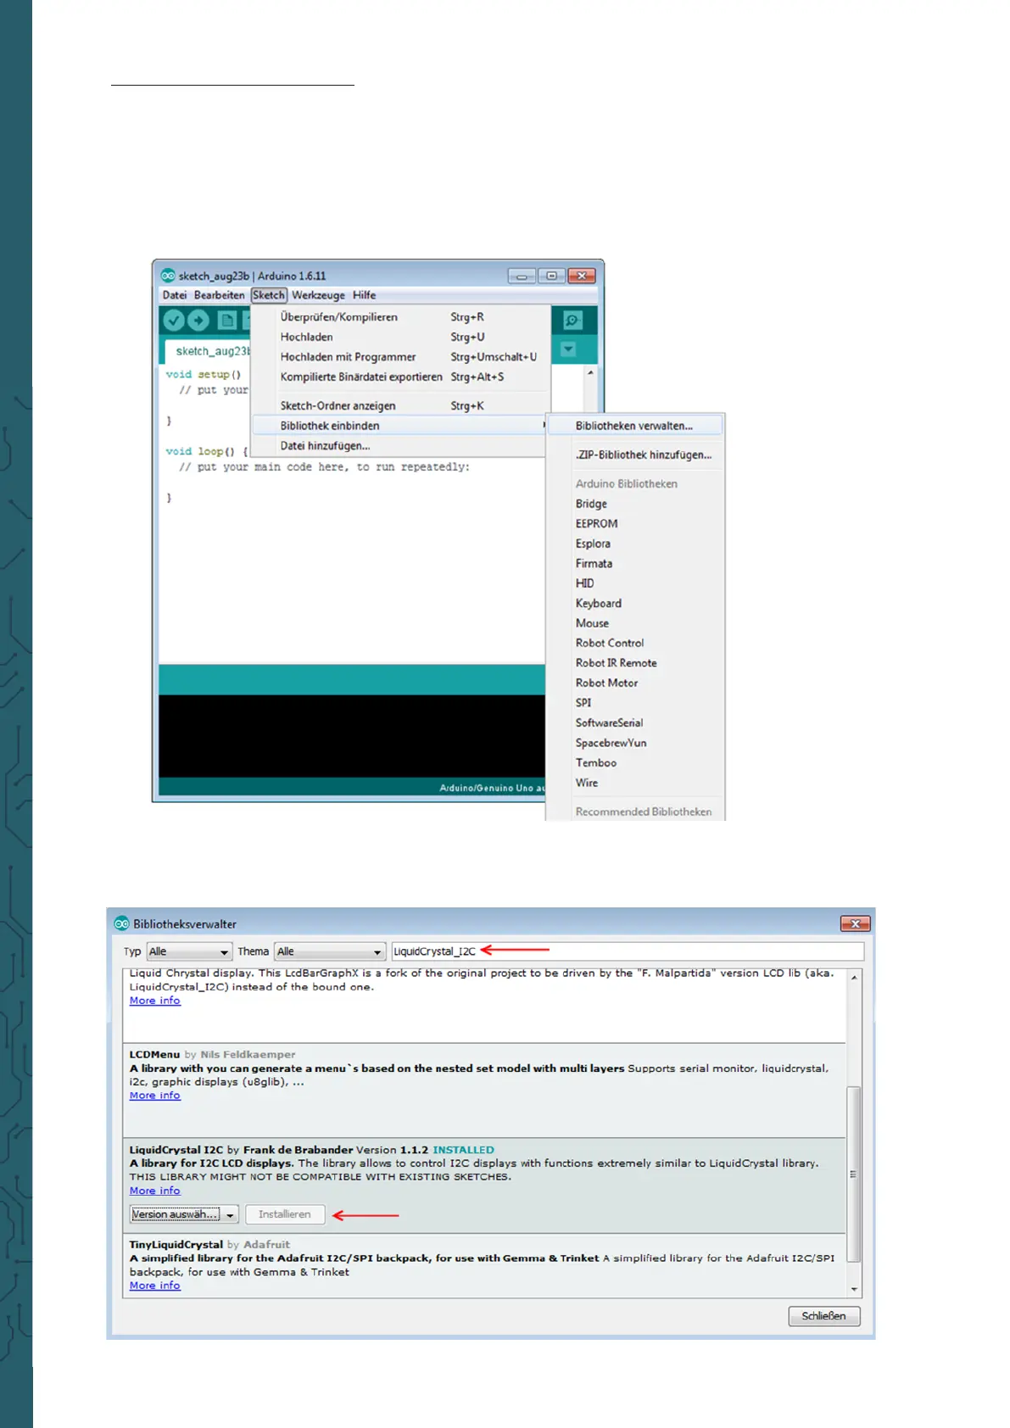Open the Typ dropdown in Bibliotheksverwalter
Image resolution: width=1010 pixels, height=1428 pixels.
188,951
